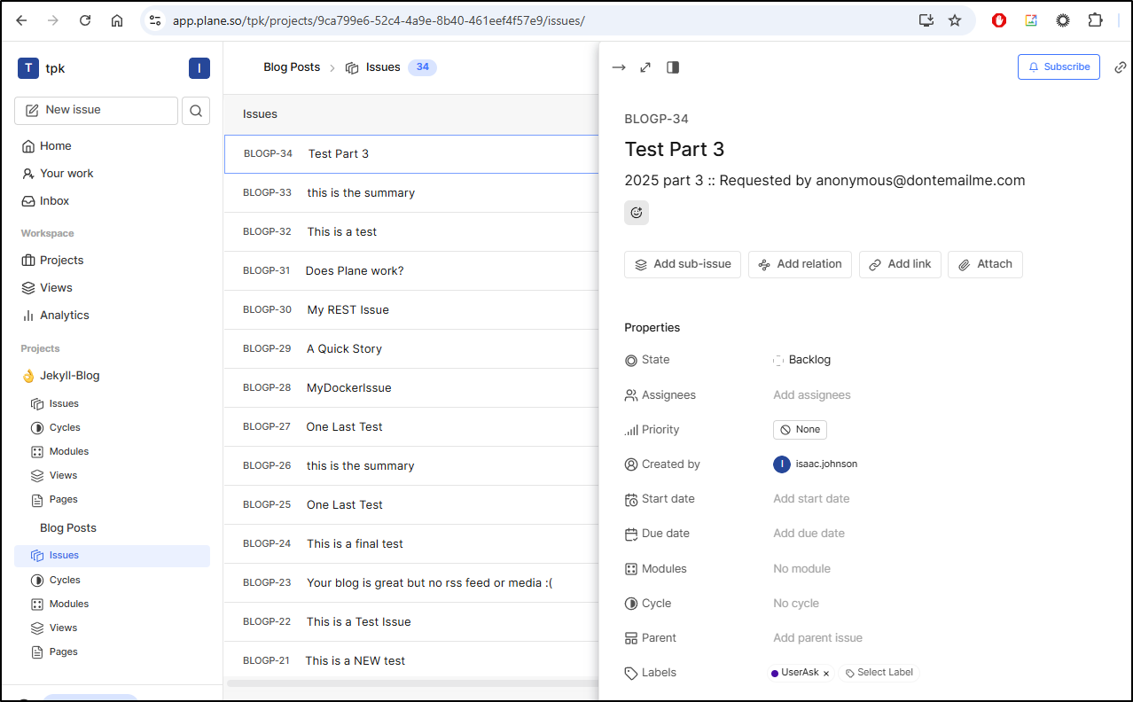Click the Add sub-issue button

coord(683,264)
